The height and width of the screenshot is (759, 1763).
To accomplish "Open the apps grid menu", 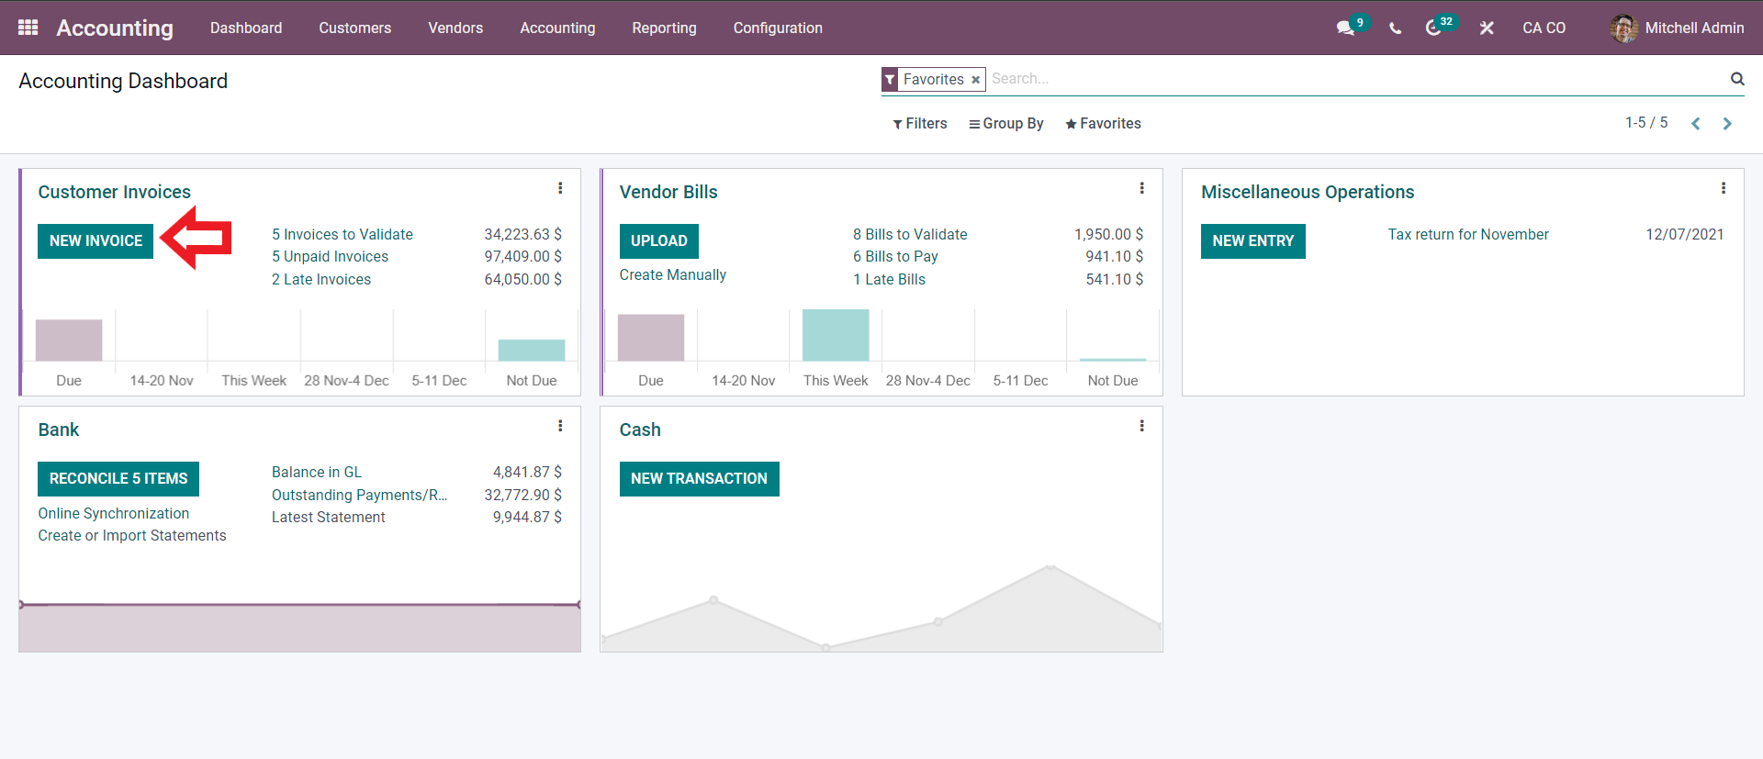I will point(28,28).
